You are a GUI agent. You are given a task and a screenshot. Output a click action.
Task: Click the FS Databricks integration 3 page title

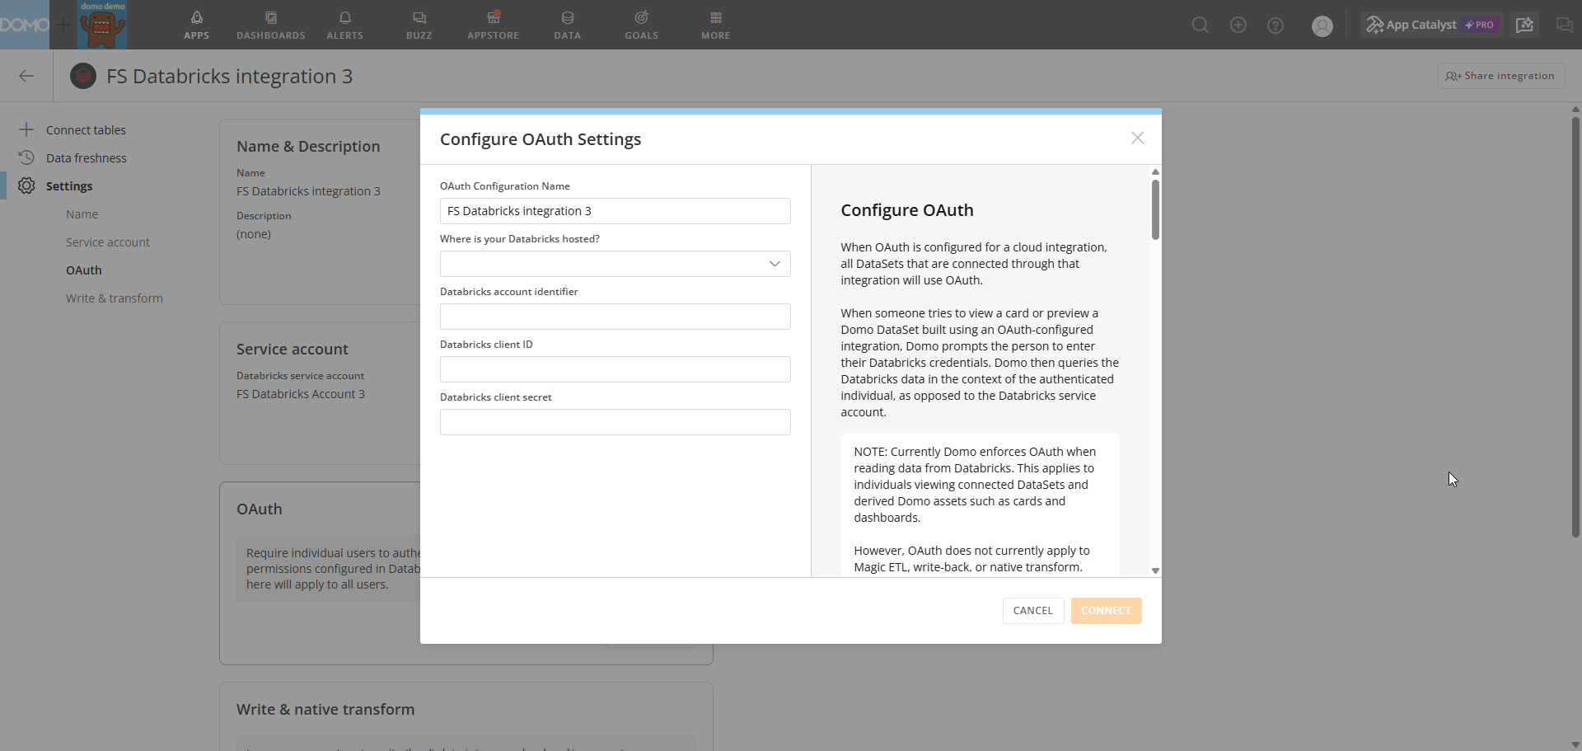229,76
